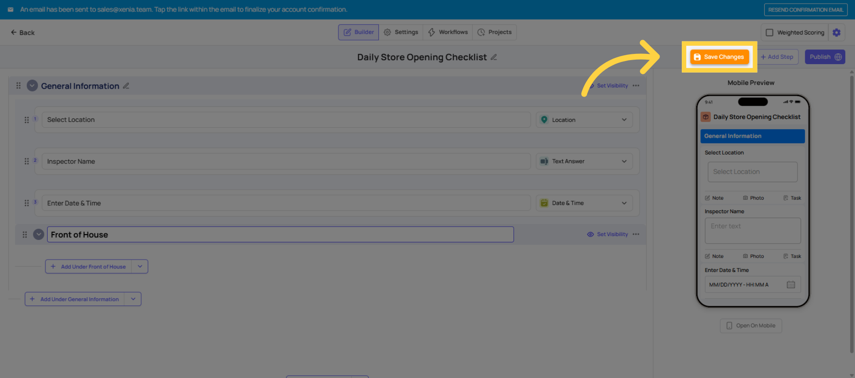Open the Location answer type dropdown

click(x=584, y=120)
